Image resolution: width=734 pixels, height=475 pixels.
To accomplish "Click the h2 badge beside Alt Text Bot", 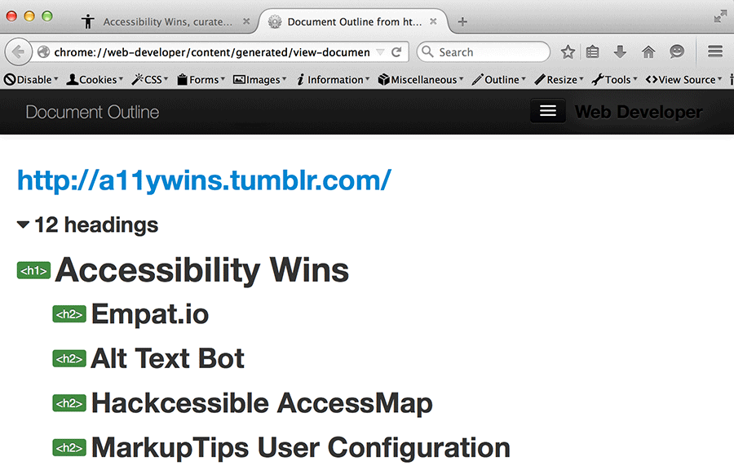I will click(69, 359).
